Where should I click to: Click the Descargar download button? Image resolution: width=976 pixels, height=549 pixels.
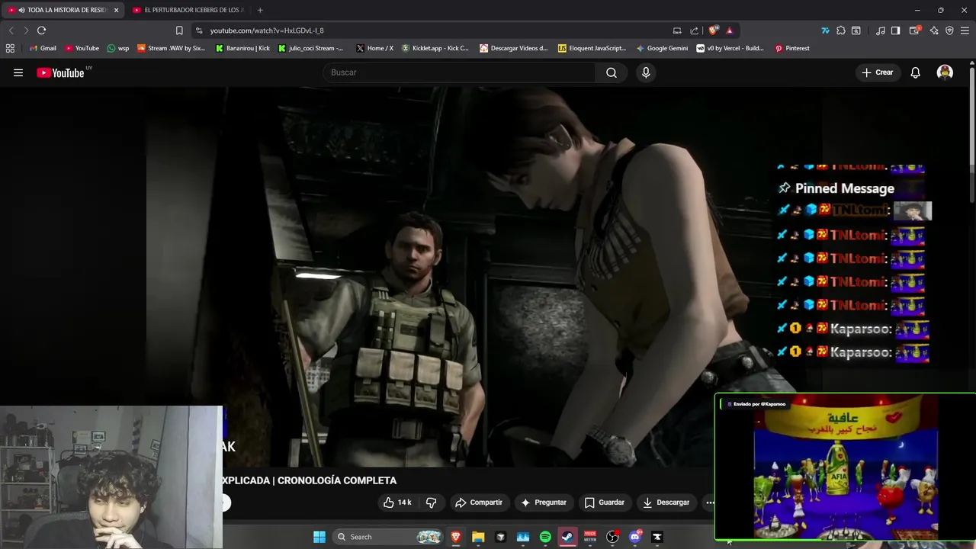point(666,502)
